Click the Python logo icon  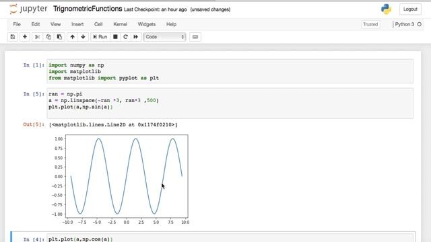(x=386, y=9)
